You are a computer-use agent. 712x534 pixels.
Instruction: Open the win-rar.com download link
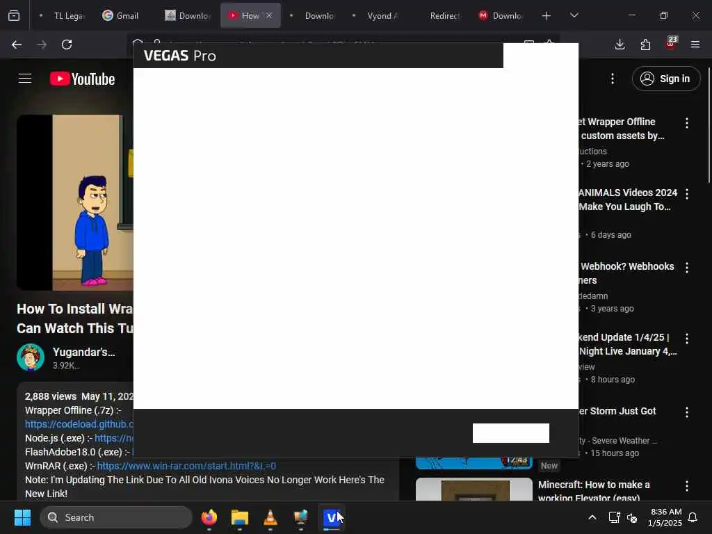click(x=186, y=466)
